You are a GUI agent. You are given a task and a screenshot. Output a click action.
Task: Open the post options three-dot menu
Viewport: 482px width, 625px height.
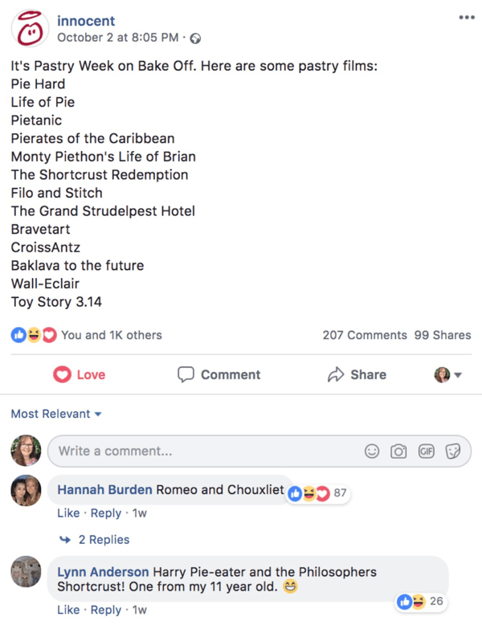pos(466,17)
